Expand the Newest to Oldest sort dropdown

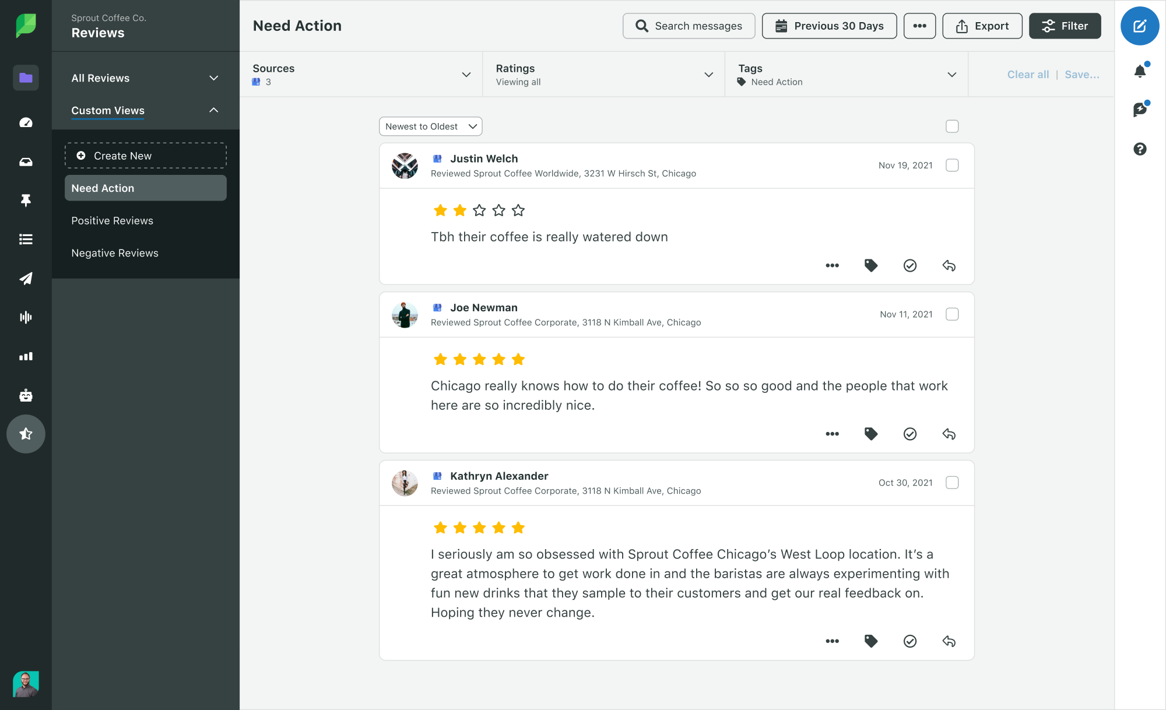(429, 126)
